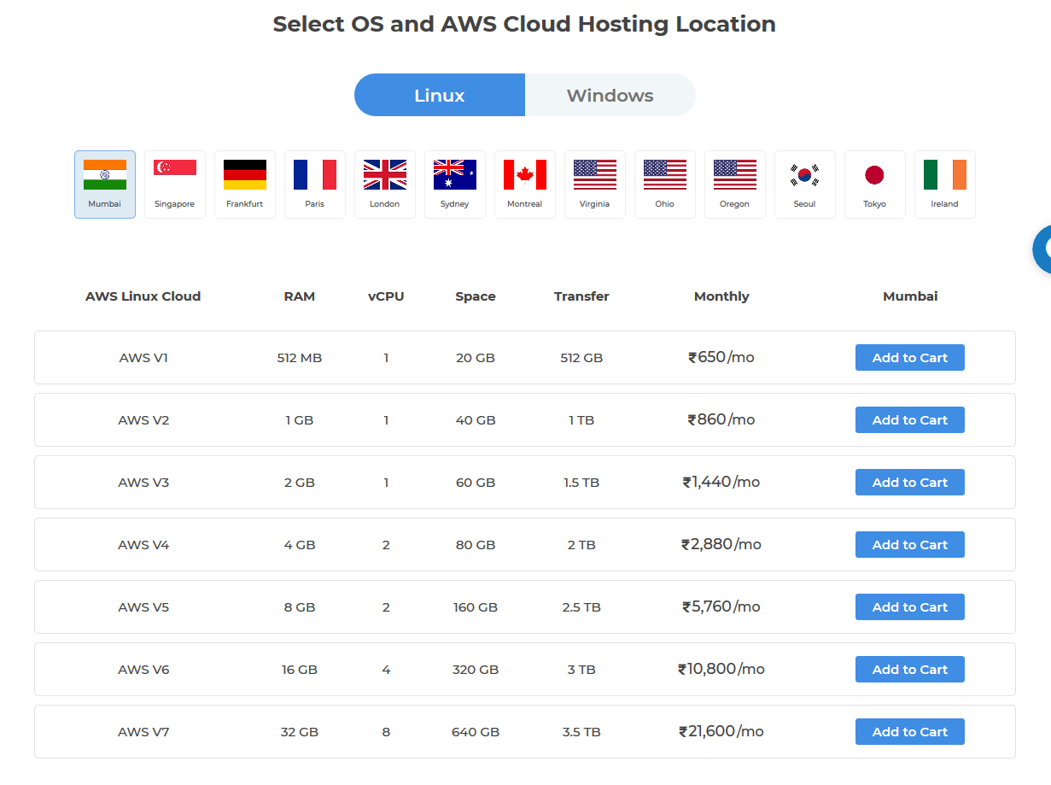Click the Transfer column header
The image size is (1051, 785).
pos(581,296)
